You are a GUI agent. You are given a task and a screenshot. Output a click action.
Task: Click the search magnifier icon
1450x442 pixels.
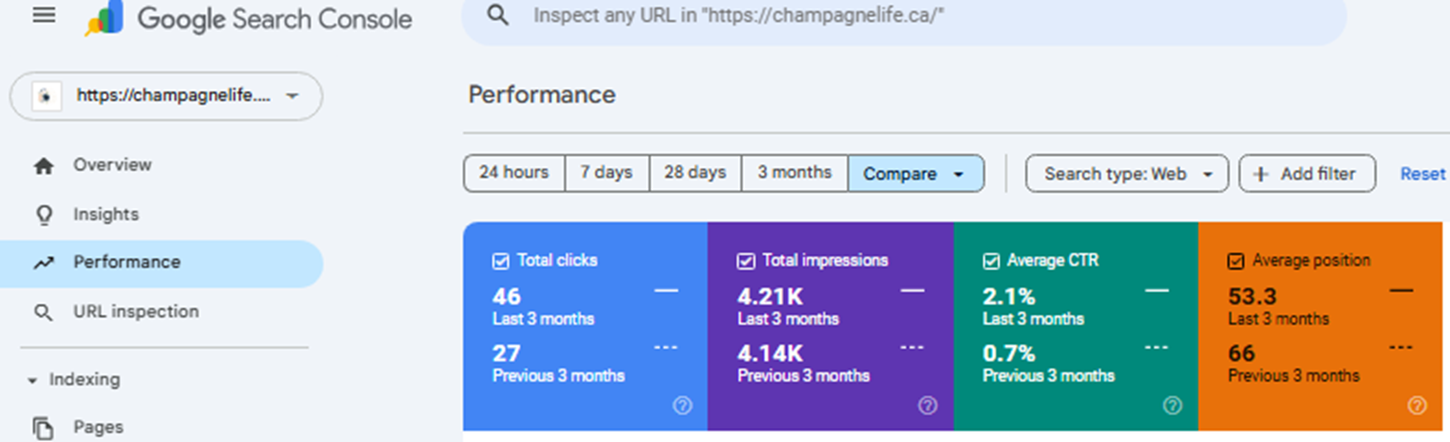coord(498,15)
